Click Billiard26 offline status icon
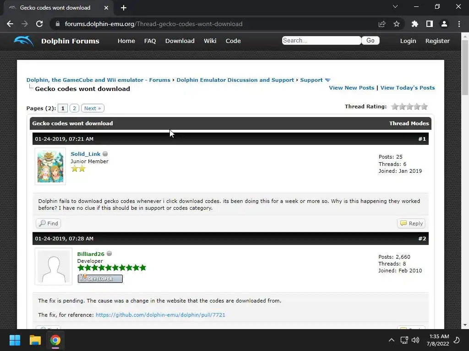Viewport: 469px width, 351px height. click(109, 253)
